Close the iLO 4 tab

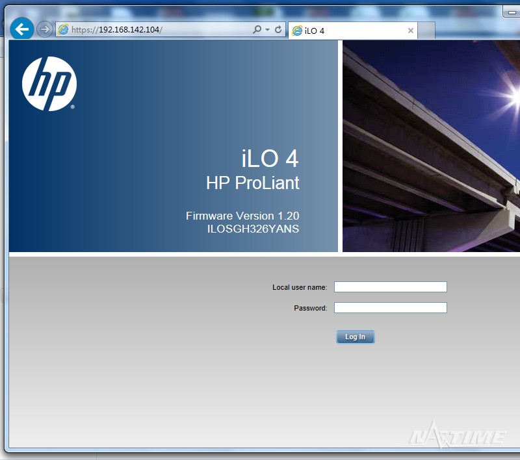411,31
